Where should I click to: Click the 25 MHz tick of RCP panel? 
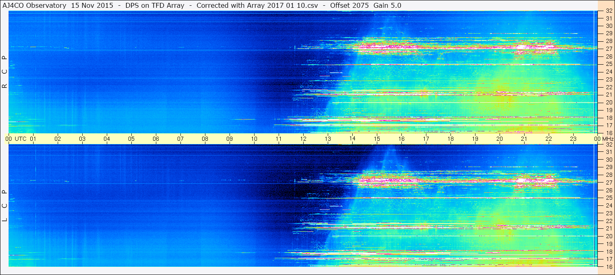click(608, 64)
